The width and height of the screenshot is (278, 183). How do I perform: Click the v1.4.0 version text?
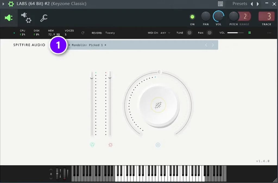coord(263,161)
